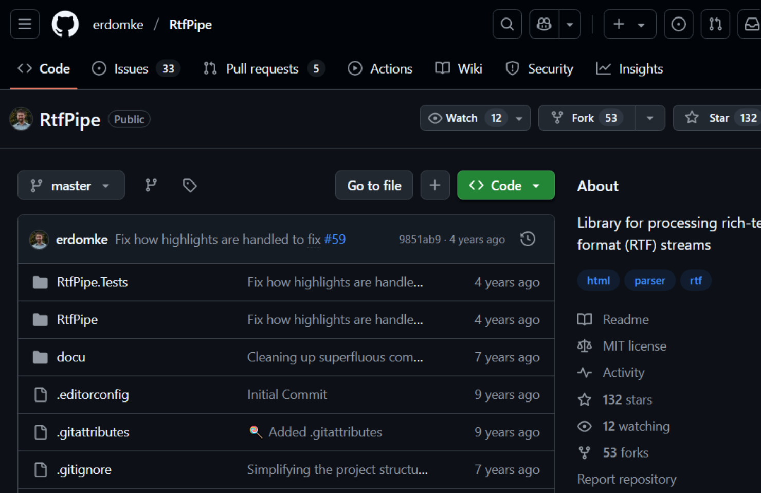Open the Activity link
This screenshot has height=493, width=761.
611,372
